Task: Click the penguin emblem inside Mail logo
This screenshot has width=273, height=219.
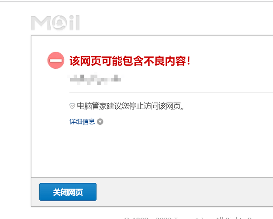Action: [x=59, y=23]
